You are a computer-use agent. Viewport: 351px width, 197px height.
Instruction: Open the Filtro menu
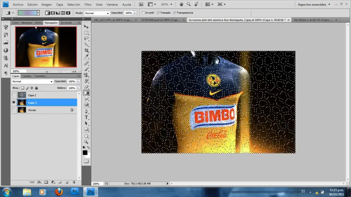tap(88, 4)
